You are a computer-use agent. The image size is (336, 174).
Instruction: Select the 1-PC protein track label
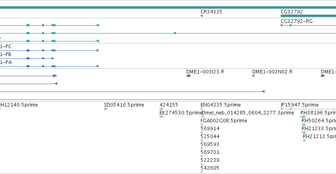click(x=6, y=47)
